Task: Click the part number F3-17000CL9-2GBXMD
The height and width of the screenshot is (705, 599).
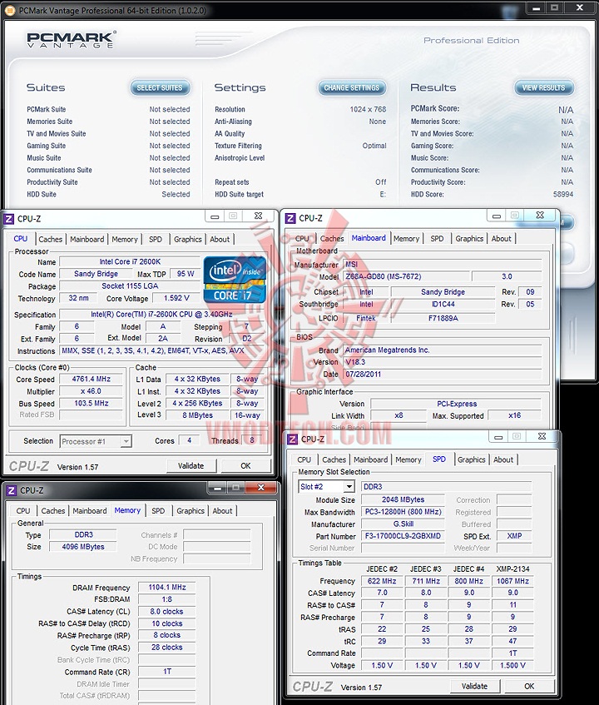Action: [403, 536]
